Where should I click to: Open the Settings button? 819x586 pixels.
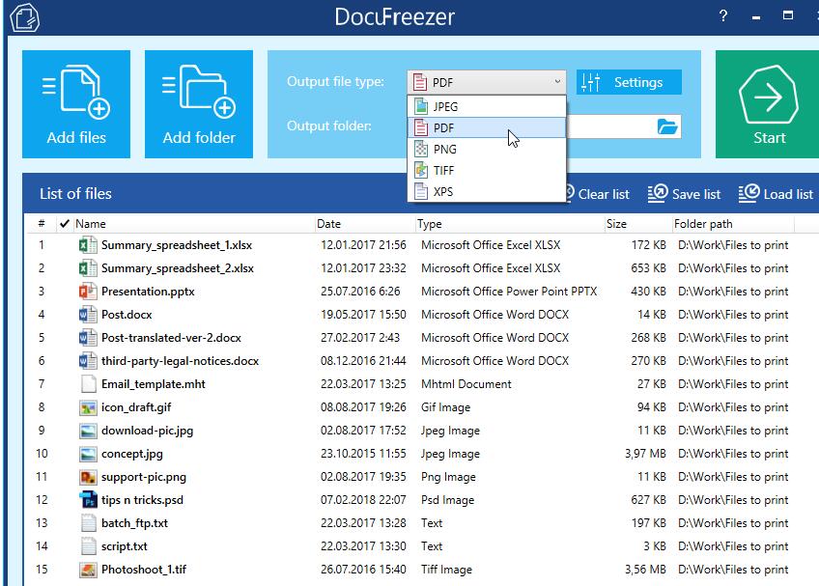(x=629, y=82)
